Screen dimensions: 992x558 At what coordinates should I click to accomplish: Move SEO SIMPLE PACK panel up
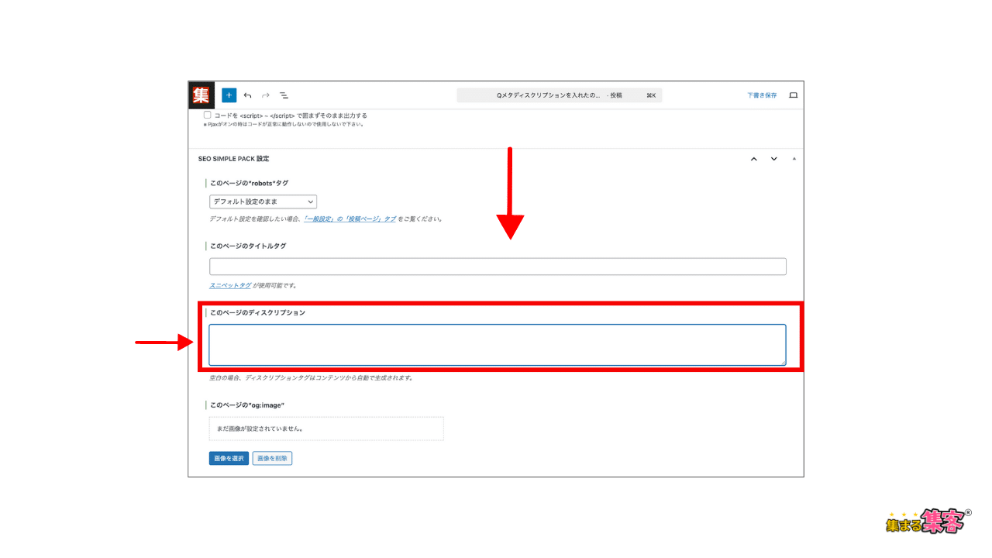753,159
